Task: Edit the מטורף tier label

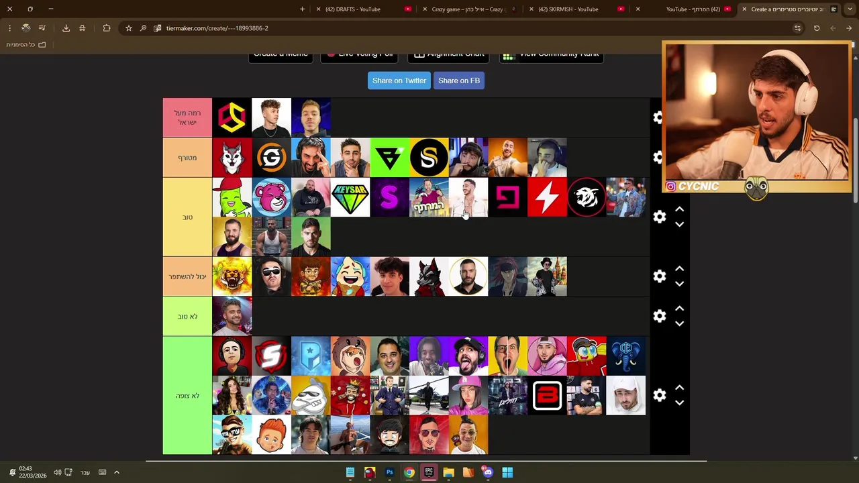Action: (187, 158)
